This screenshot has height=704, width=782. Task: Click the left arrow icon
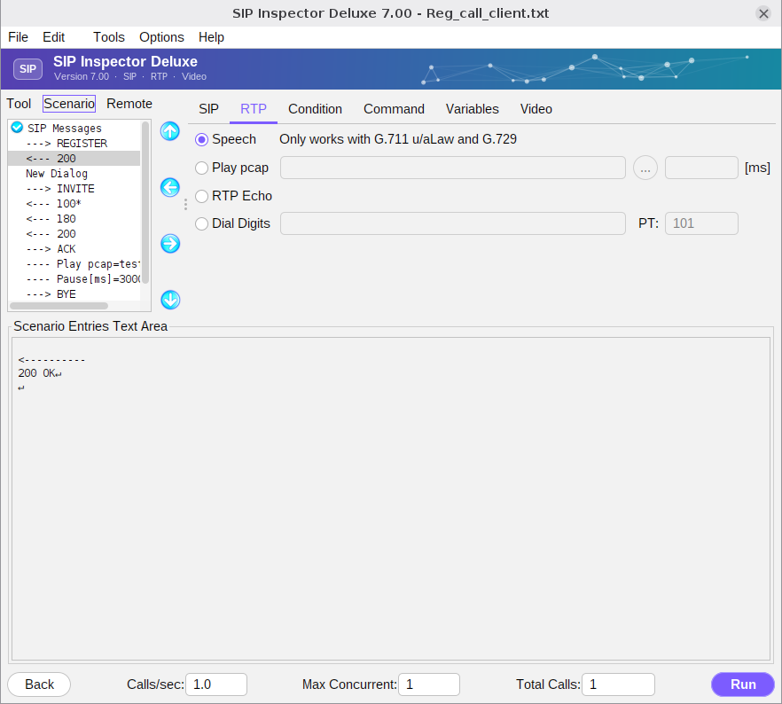tap(170, 187)
